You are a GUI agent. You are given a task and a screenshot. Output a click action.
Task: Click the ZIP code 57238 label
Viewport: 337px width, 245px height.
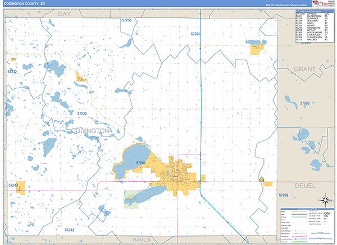pyautogui.click(x=283, y=194)
